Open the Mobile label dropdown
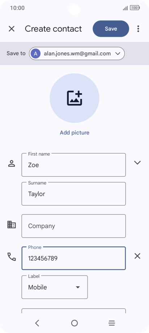This screenshot has width=149, height=333. click(55, 287)
